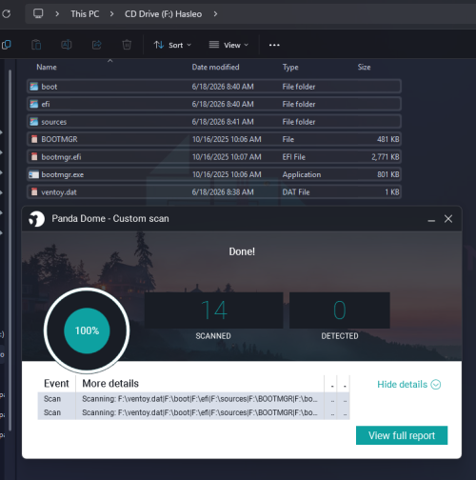
Task: Open the See more ellipsis menu
Action: (274, 45)
